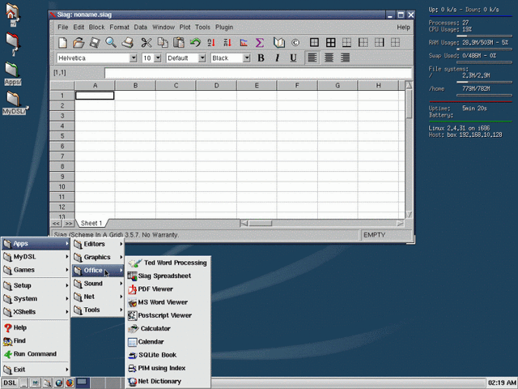Open the MyDSL desktop icon
The width and height of the screenshot is (518, 389).
coord(15,104)
